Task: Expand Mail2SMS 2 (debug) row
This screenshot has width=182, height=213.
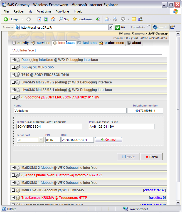Action: point(13,167)
